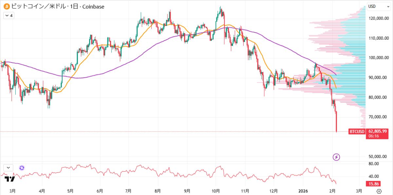Click the purple lightning bolt event marker
The width and height of the screenshot is (393, 195).
pyautogui.click(x=336, y=157)
